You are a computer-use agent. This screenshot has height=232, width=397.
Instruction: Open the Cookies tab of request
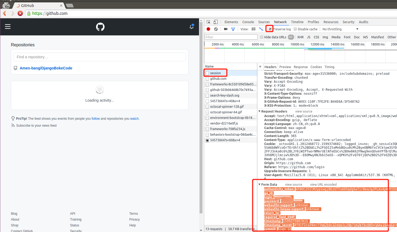coord(316,67)
